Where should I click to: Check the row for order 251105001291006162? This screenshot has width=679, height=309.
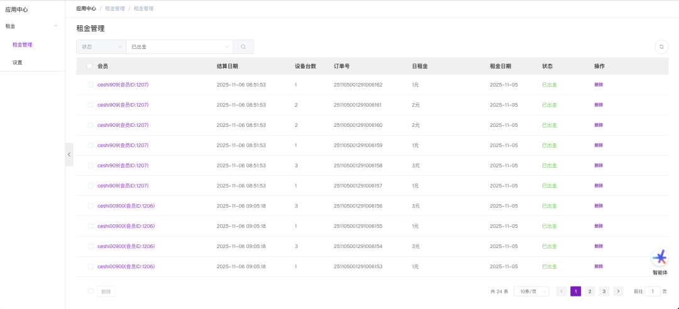click(x=90, y=85)
